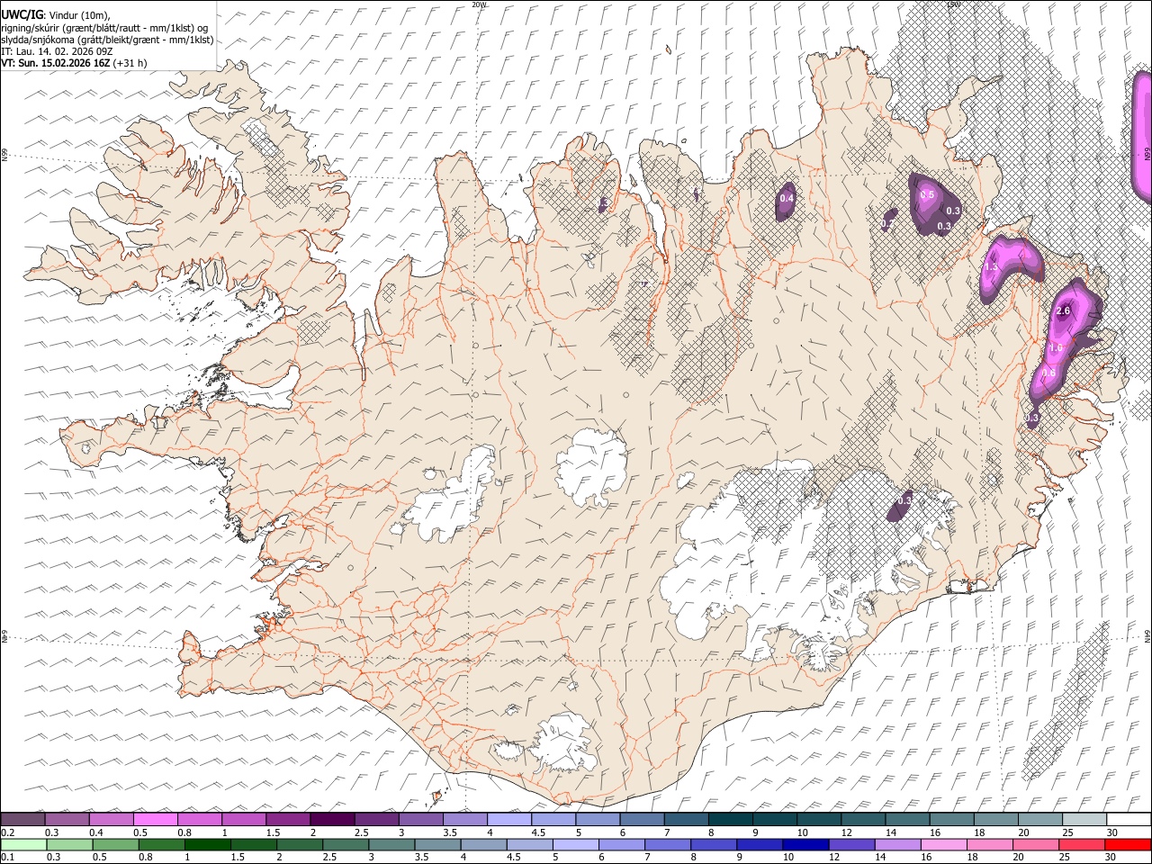Click the 20W longitude label at the top
Screen dimensions: 1152x864
[479, 4]
